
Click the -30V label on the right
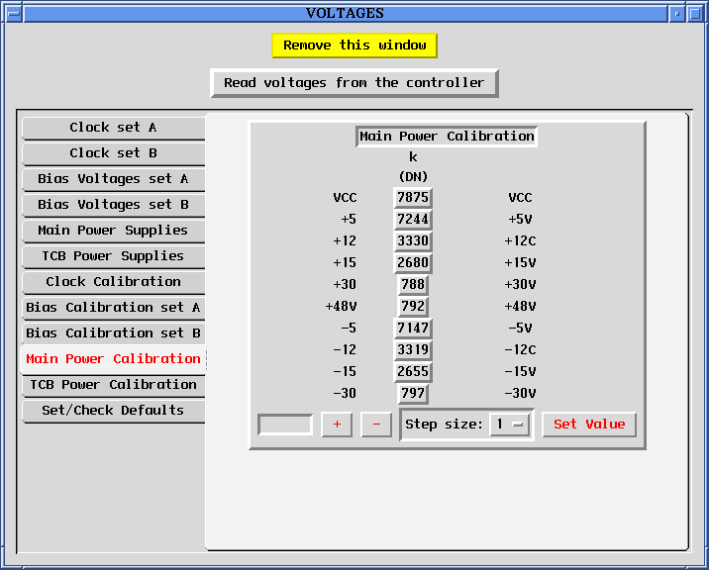pos(520,393)
